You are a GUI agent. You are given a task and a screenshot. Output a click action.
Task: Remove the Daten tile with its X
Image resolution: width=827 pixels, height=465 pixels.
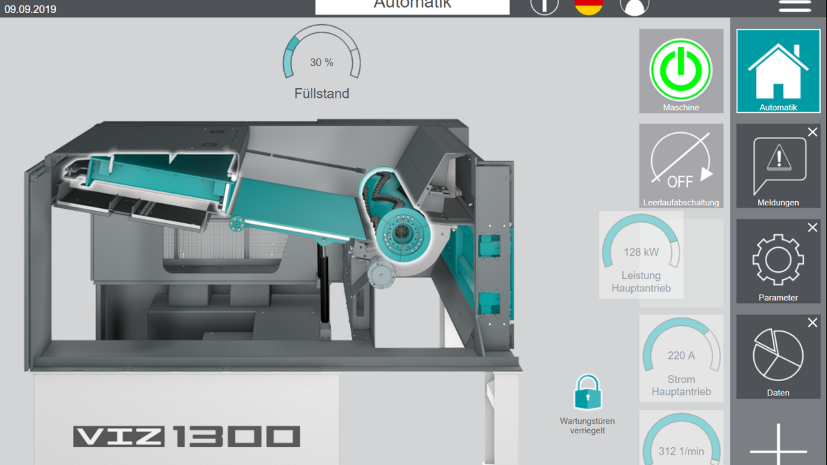[813, 322]
